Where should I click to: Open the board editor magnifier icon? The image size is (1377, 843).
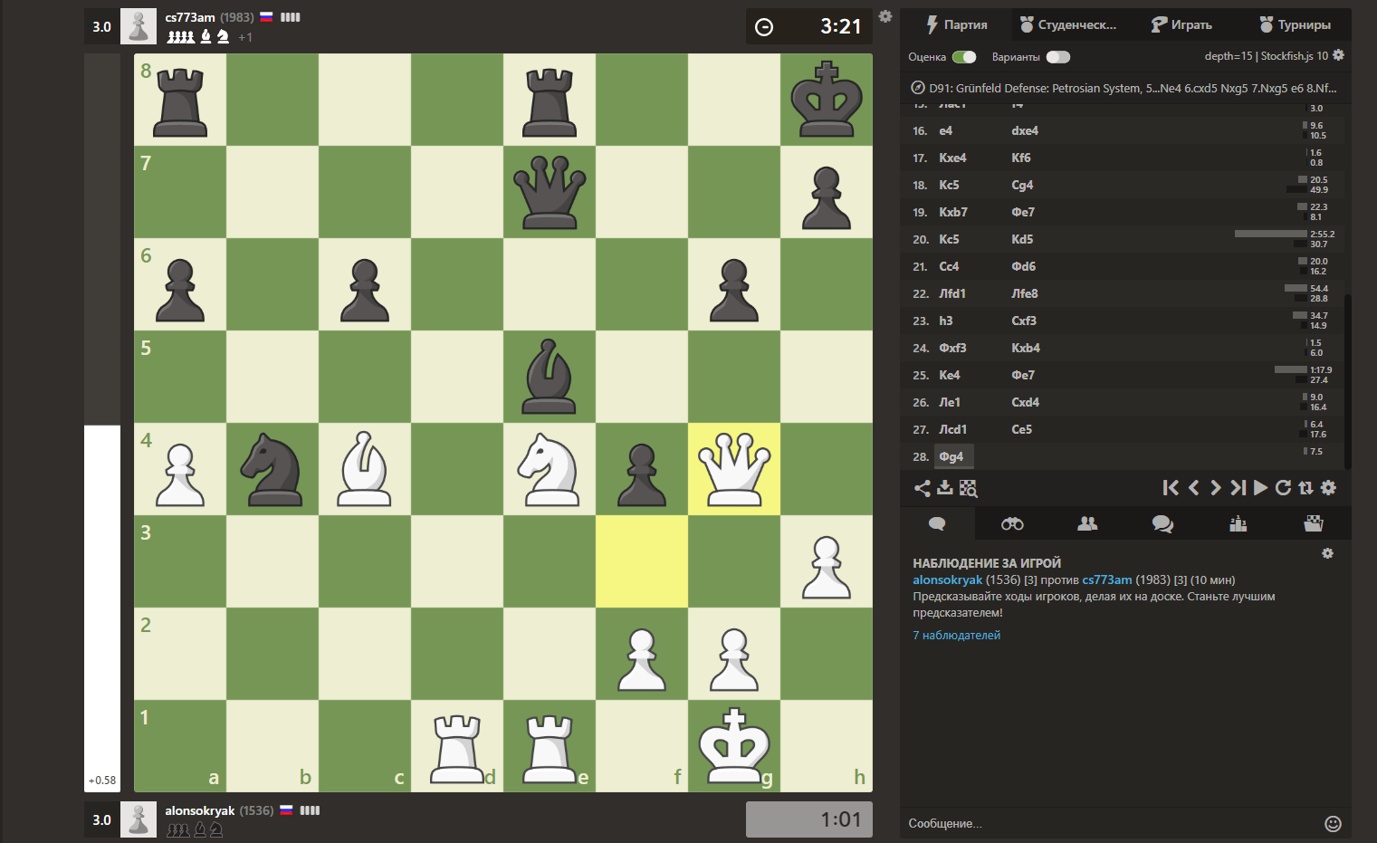pyautogui.click(x=968, y=488)
